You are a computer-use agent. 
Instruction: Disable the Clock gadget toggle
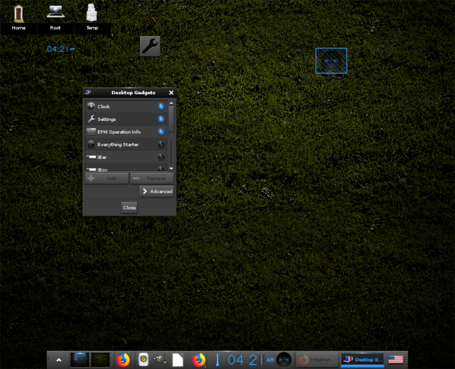pos(160,106)
